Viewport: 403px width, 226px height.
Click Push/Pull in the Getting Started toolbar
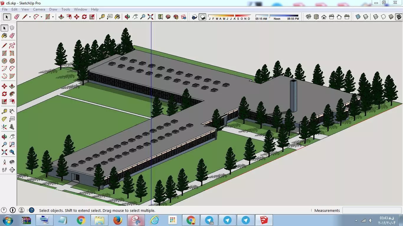pyautogui.click(x=61, y=17)
